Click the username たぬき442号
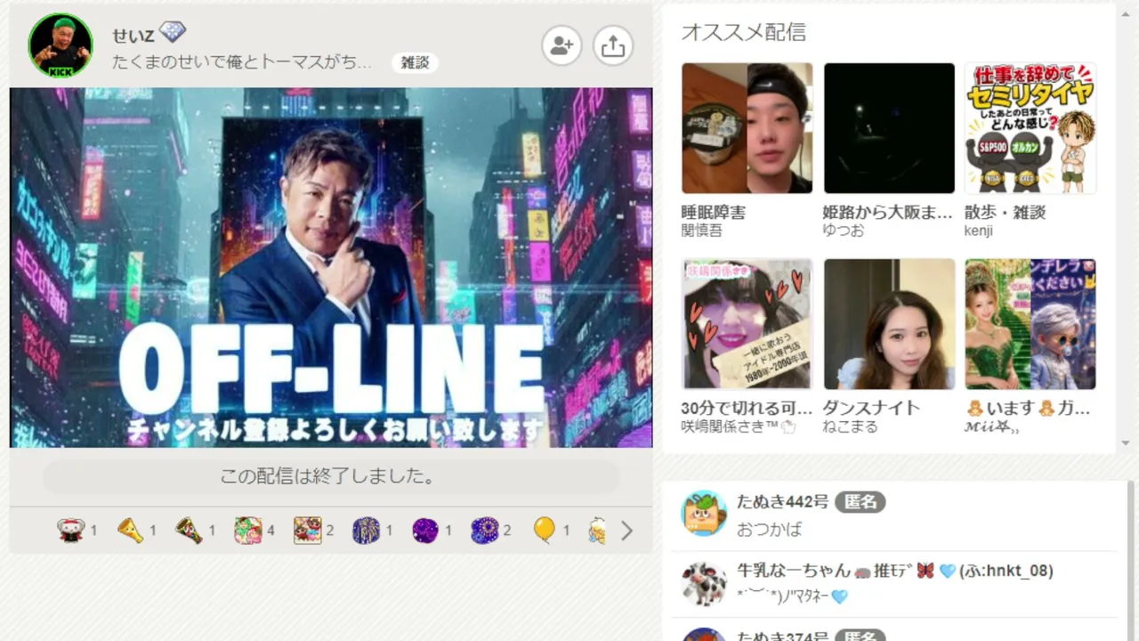1139x641 pixels. [783, 501]
